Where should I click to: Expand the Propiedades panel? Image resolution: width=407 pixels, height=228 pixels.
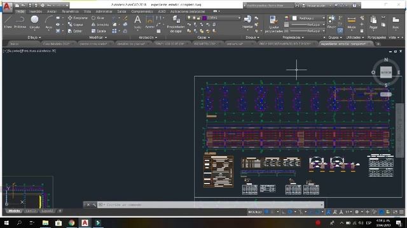293,37
